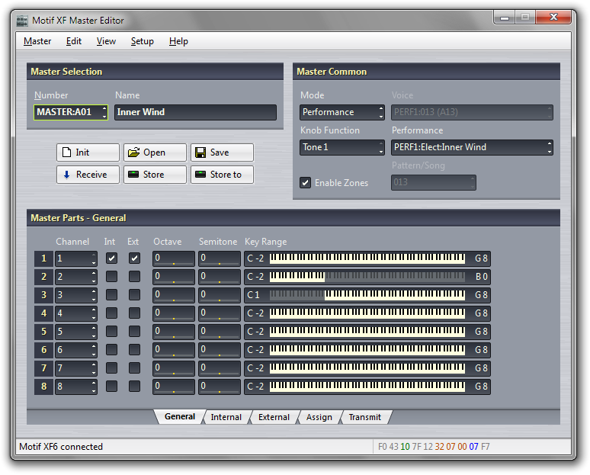Viewport: 590px width, 475px height.
Task: Click the Motif XF app icon in title bar
Action: pyautogui.click(x=22, y=21)
